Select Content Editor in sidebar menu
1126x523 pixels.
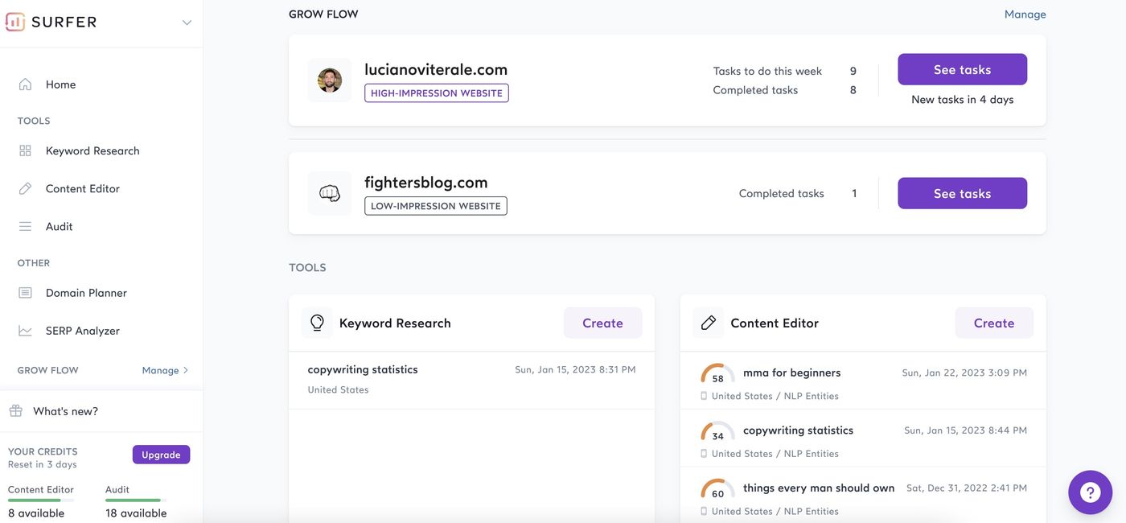point(83,188)
